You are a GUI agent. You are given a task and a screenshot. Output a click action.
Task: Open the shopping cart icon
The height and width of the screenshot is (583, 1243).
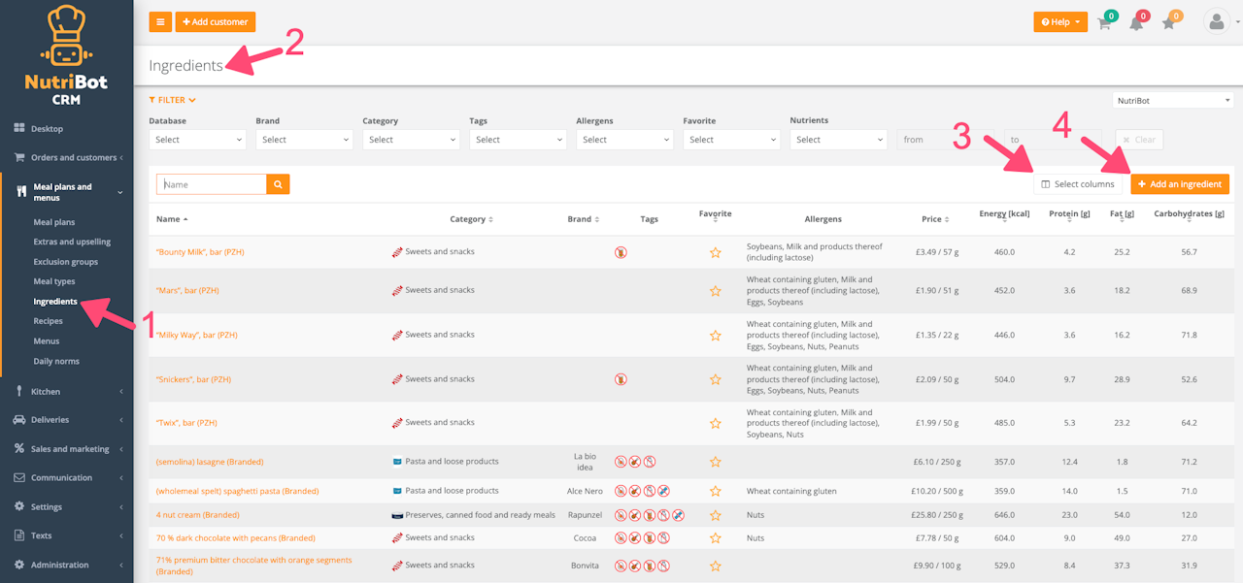(1104, 23)
